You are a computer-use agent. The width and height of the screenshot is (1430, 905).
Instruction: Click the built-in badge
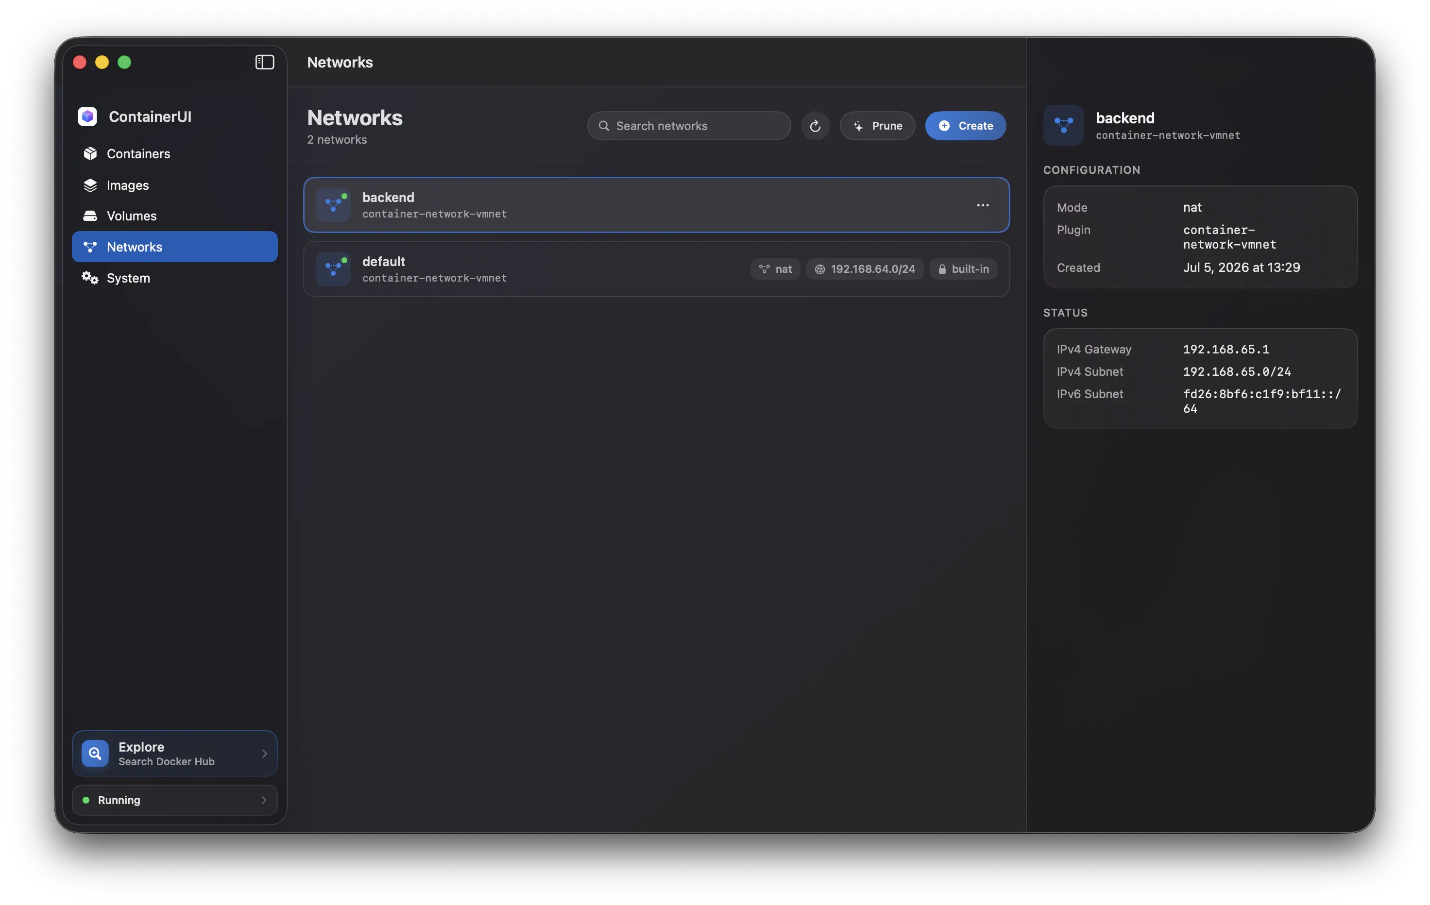click(963, 269)
